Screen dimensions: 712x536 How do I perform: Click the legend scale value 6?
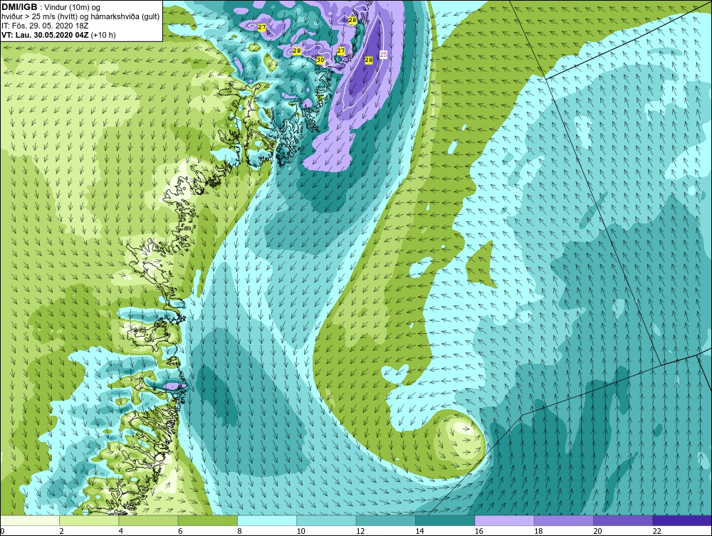click(180, 531)
